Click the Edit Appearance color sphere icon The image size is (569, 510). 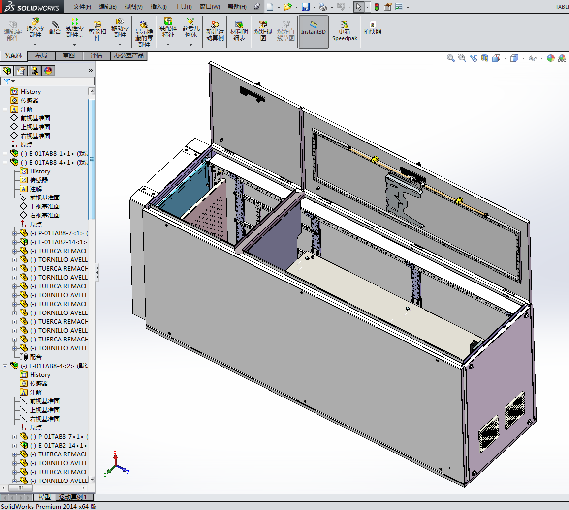click(x=550, y=58)
